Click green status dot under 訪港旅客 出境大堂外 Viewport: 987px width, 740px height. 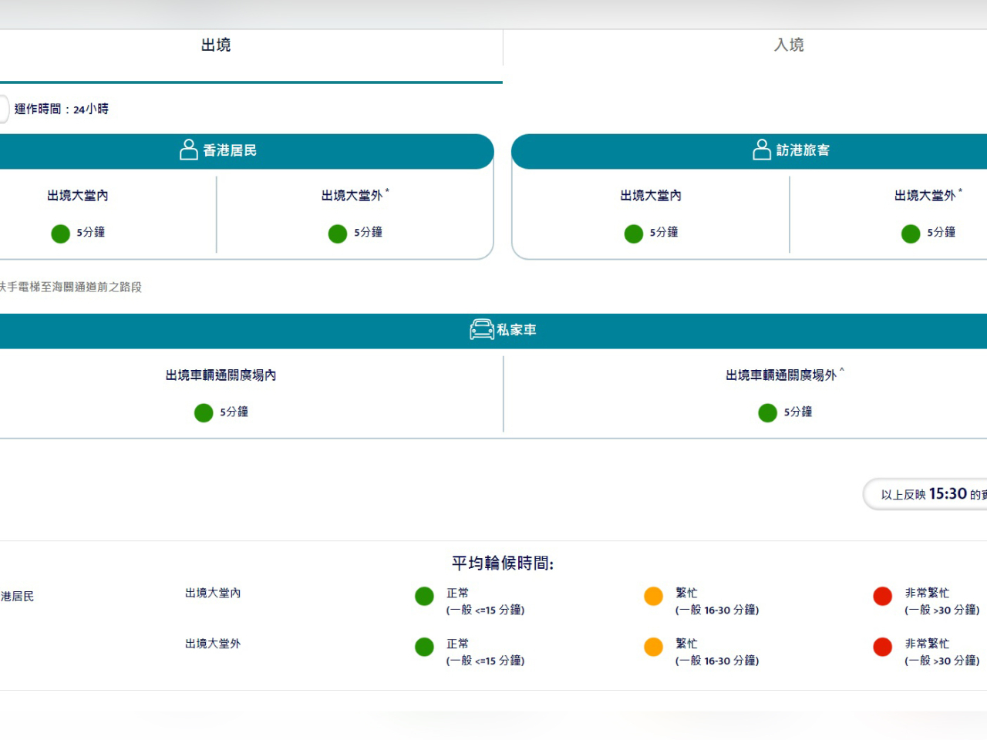pos(911,234)
